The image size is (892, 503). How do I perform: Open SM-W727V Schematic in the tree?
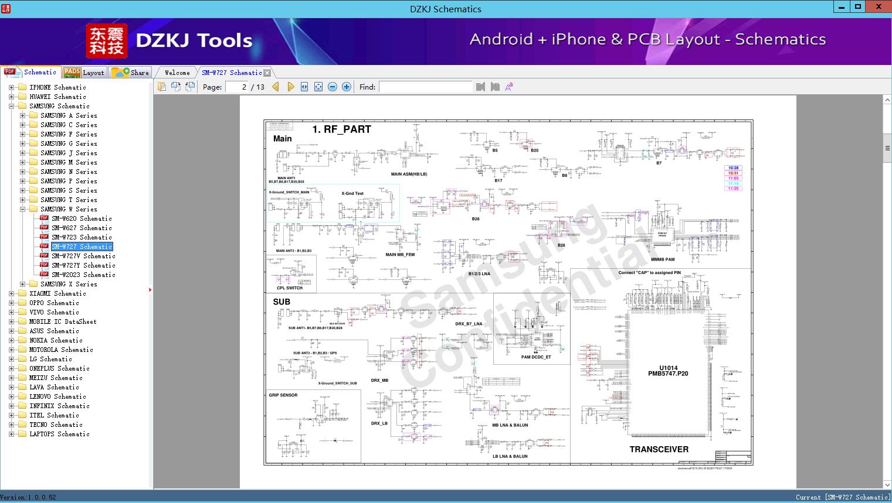pos(83,256)
